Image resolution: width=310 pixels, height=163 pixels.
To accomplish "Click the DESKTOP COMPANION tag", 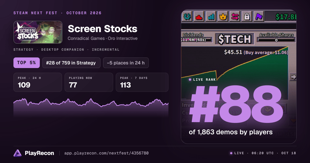I will tap(63, 49).
